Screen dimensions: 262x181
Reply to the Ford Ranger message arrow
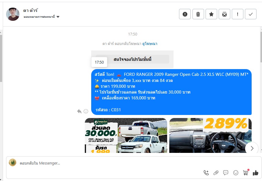tap(79, 111)
